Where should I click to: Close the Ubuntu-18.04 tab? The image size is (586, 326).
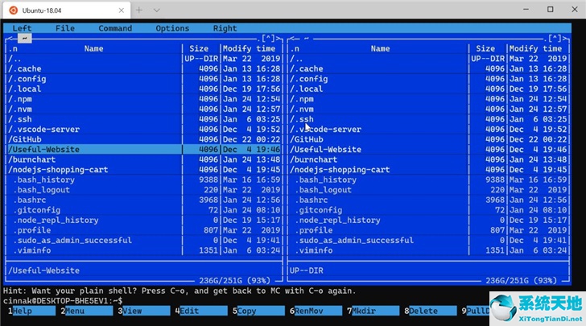(121, 10)
